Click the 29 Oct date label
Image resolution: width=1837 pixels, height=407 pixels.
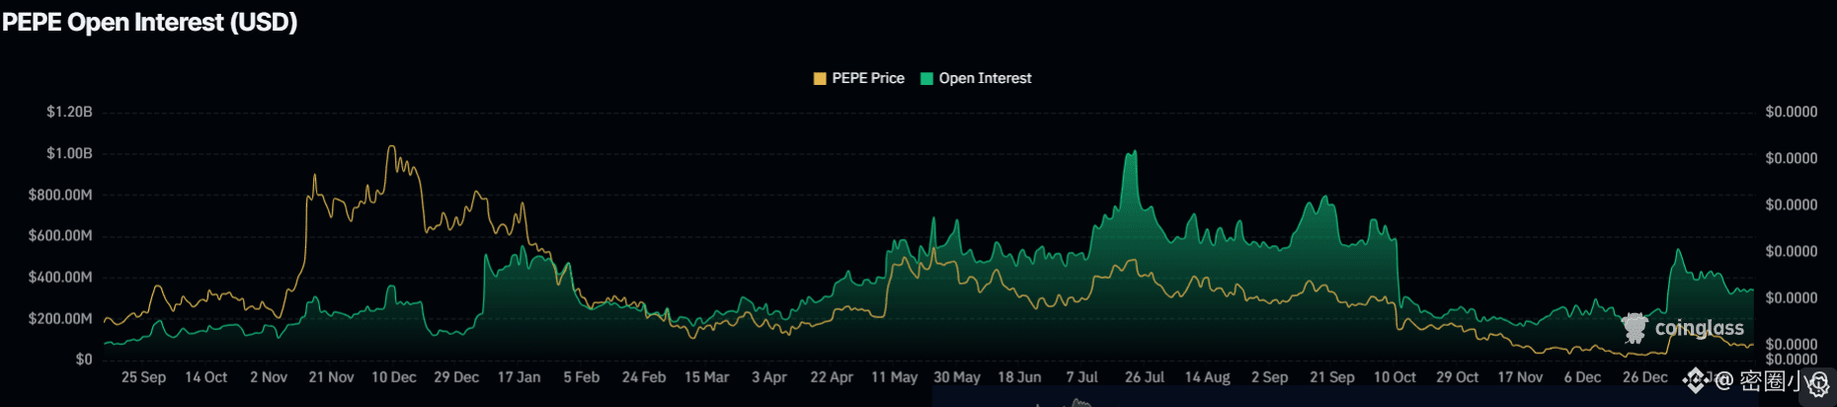click(1457, 377)
